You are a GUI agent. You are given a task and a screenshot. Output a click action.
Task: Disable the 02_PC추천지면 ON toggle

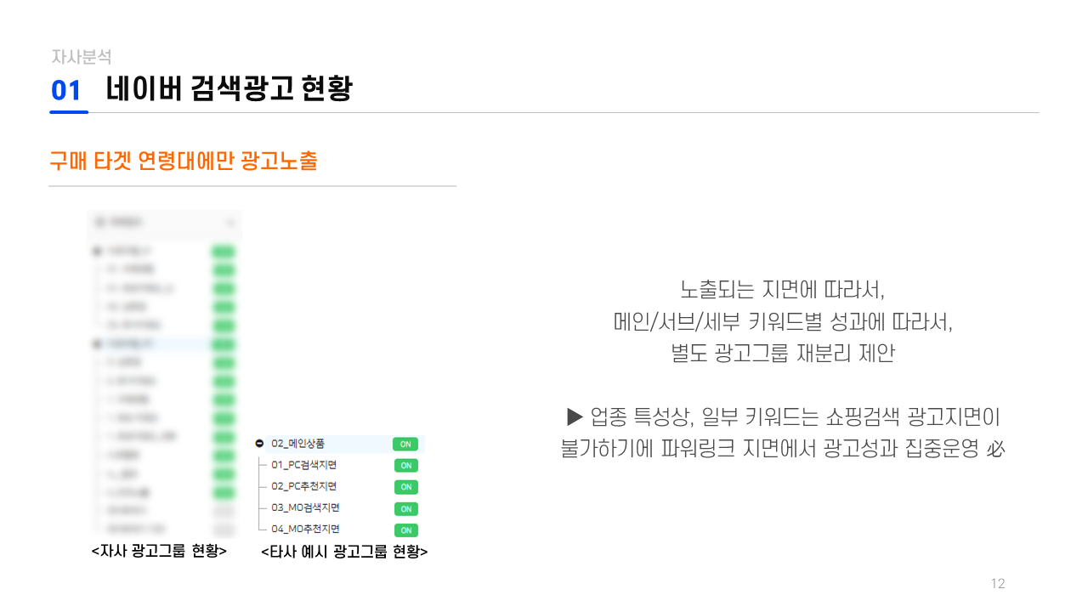pos(406,487)
